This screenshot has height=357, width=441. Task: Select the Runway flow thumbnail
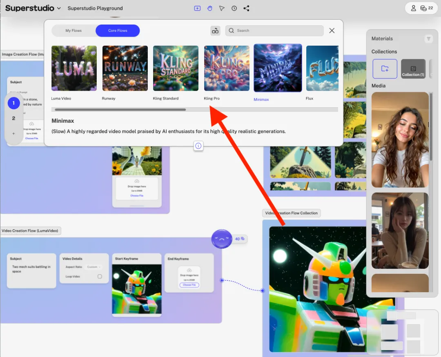point(125,68)
